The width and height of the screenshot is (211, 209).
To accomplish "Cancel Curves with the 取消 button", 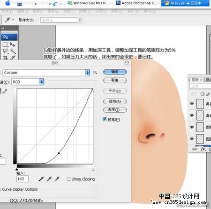I will tap(115, 80).
